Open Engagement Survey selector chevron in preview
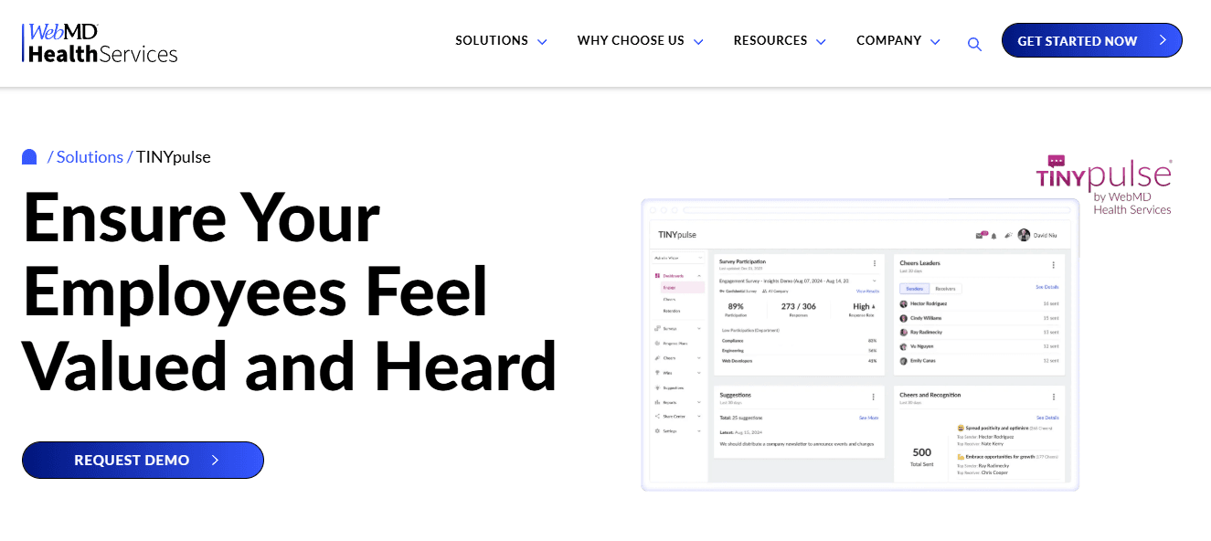1211x541 pixels. [874, 281]
